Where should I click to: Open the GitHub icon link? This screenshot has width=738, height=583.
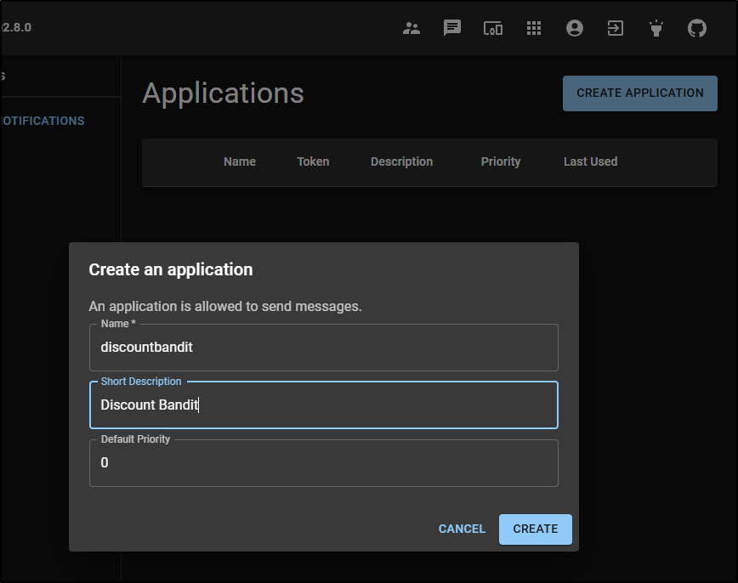(696, 28)
